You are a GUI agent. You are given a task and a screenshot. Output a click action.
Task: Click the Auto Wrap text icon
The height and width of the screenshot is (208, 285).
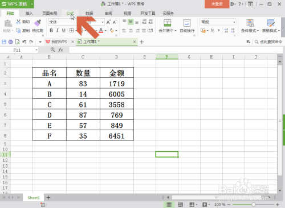click(187, 23)
